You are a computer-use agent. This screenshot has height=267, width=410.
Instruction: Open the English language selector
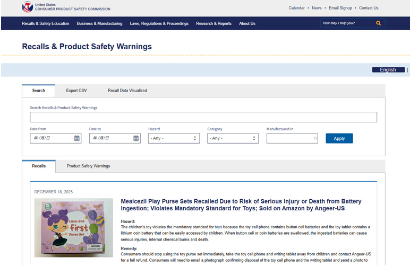tap(388, 70)
